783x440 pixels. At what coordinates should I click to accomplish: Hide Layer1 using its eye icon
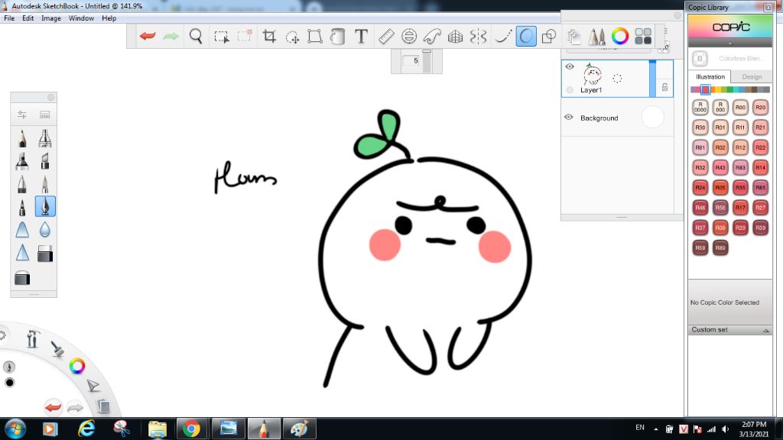569,66
